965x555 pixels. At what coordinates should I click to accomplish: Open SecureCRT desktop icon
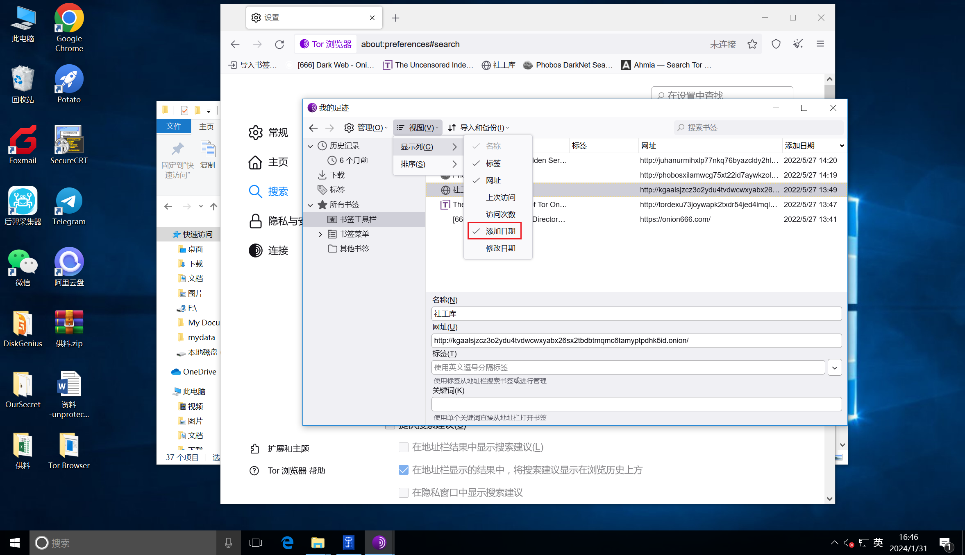coord(69,145)
